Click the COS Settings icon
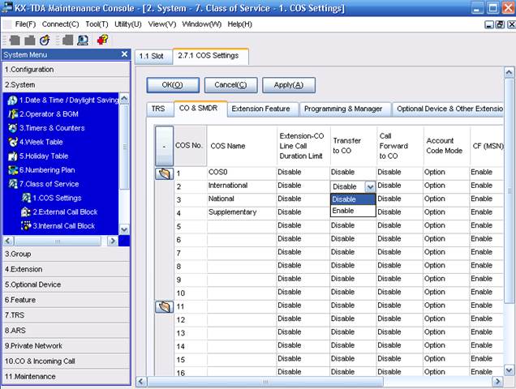The image size is (516, 389). click(26, 198)
